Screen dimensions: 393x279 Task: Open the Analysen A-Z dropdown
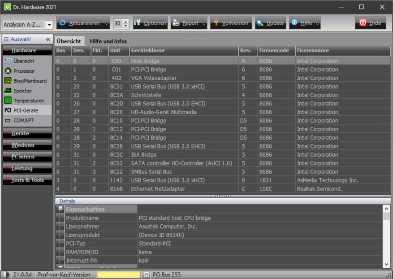click(49, 25)
